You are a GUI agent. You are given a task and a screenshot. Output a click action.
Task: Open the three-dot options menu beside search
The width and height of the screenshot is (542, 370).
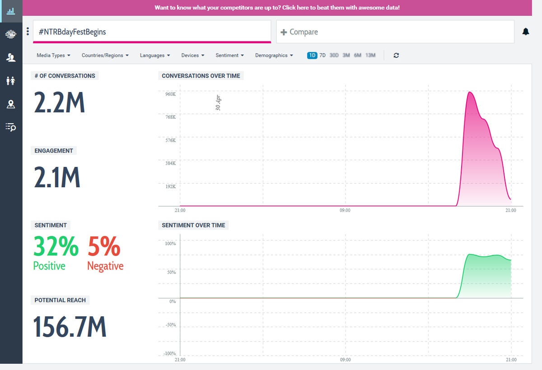point(28,32)
